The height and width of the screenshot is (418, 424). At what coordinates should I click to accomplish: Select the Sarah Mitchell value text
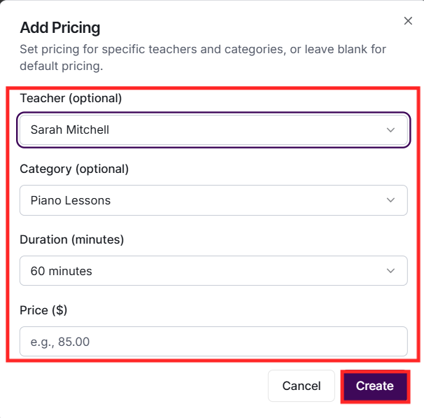(70, 130)
